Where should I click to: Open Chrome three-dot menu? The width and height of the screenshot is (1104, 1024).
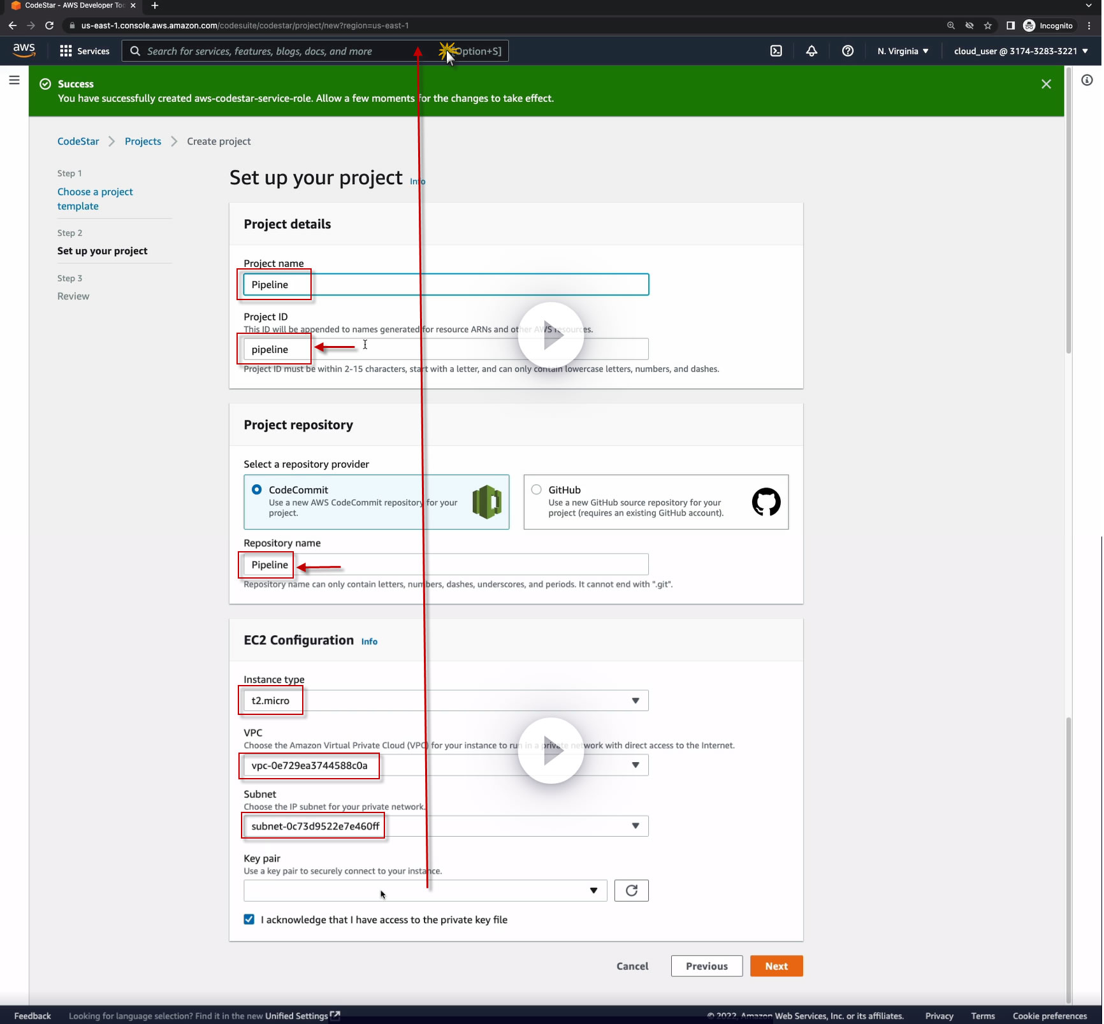(1089, 25)
